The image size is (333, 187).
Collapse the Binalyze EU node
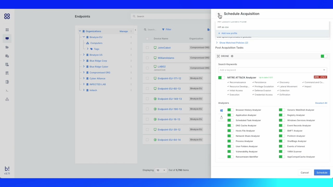coord(84,37)
